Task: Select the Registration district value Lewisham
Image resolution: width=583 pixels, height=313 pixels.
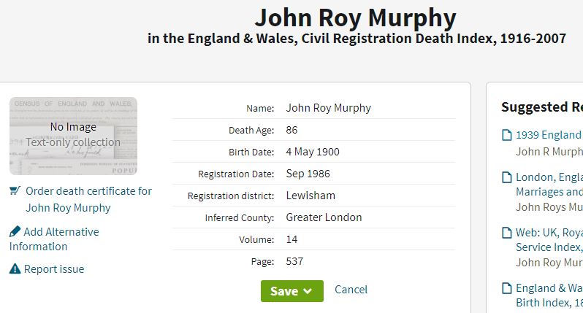Action: pyautogui.click(x=310, y=196)
